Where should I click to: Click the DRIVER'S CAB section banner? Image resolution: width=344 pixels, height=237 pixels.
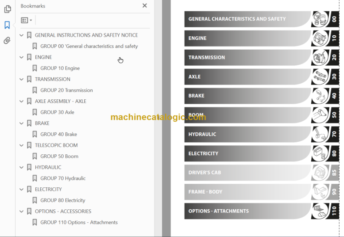point(247,173)
